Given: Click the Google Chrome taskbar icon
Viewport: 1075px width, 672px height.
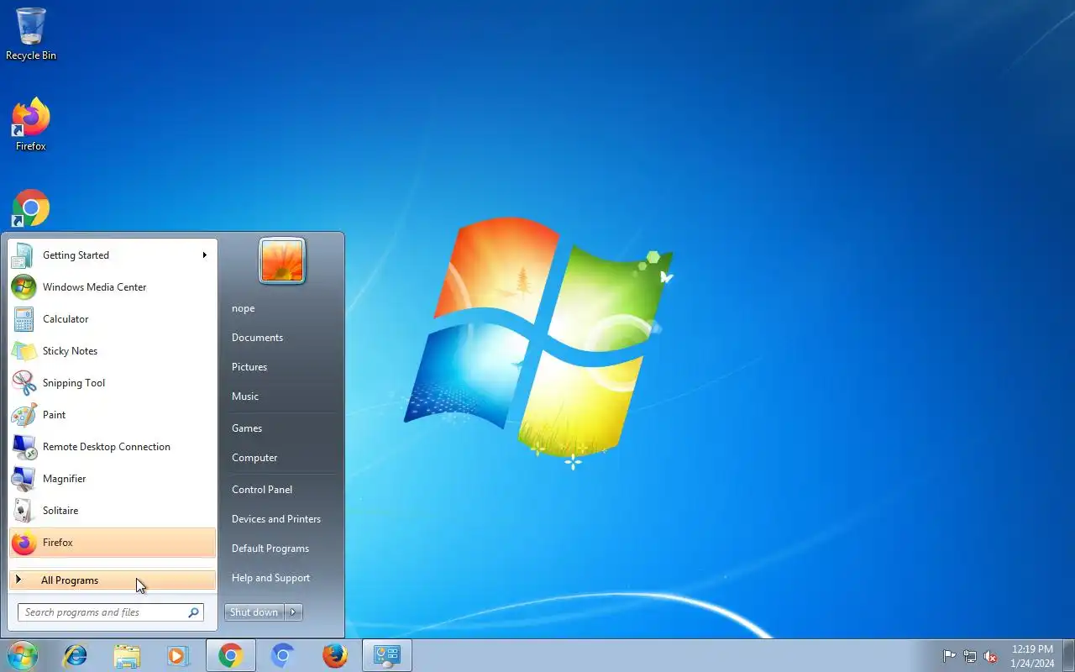Looking at the screenshot, I should (231, 655).
